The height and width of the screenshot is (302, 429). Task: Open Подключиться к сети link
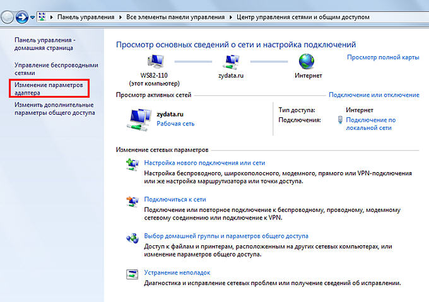[x=175, y=199]
